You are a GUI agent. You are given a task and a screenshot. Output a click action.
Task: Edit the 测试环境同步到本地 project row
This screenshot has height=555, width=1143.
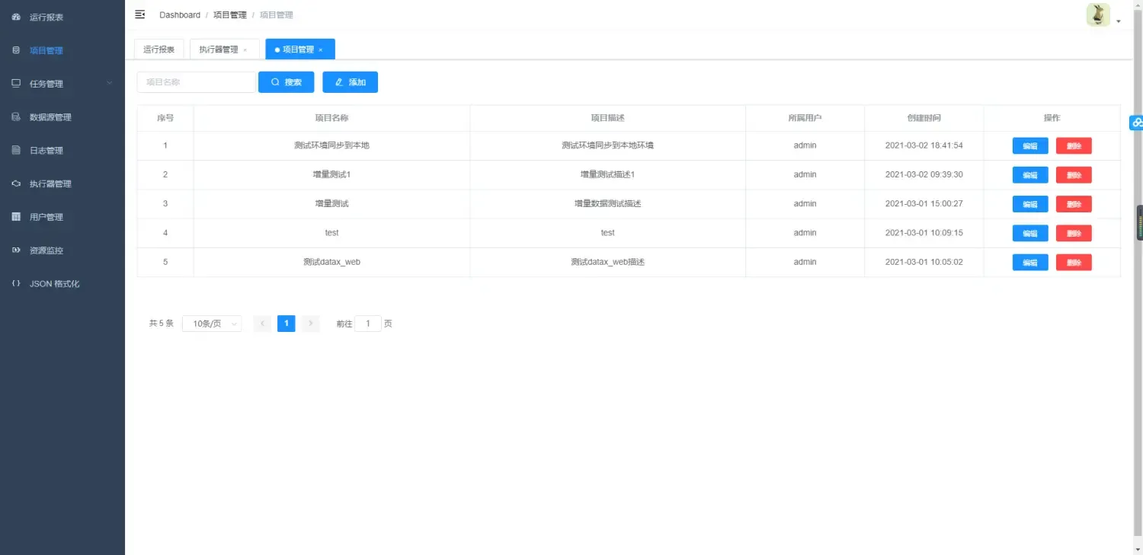click(1029, 145)
